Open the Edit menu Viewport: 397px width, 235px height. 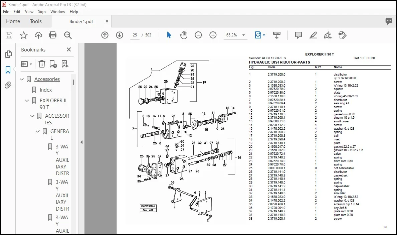click(x=17, y=12)
